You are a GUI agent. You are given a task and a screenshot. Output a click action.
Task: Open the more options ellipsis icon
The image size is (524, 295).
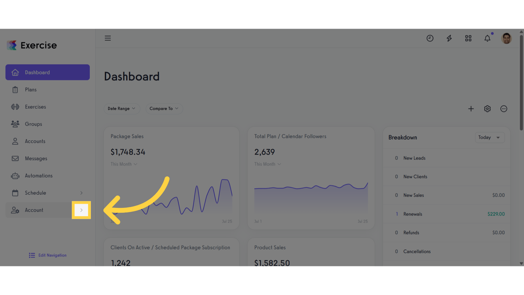click(x=504, y=109)
